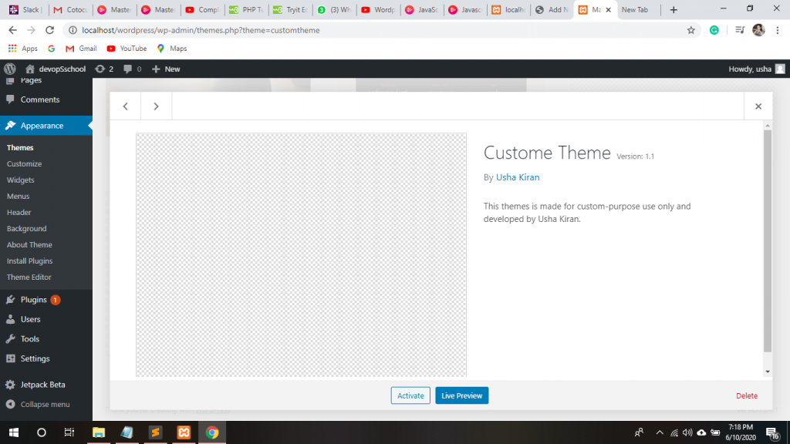Viewport: 790px width, 444px height.
Task: Click the theme screenshot placeholder
Action: (301, 254)
